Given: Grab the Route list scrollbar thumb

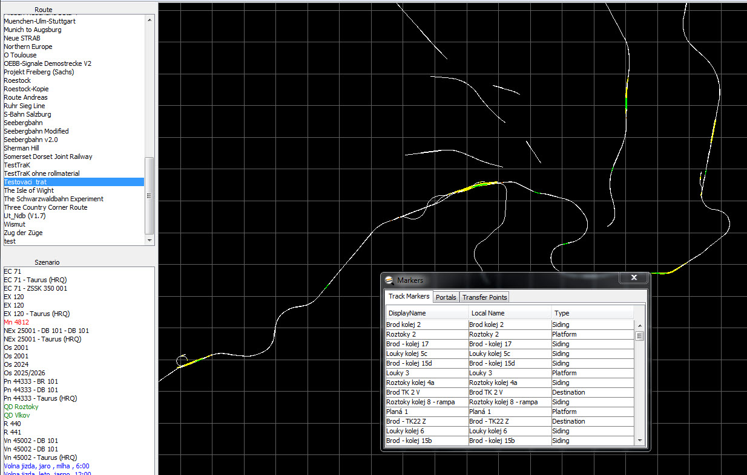Looking at the screenshot, I should coord(150,195).
